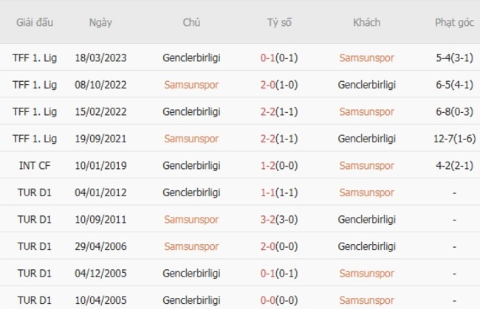Click the Giải đấu column header
This screenshot has width=480, height=309.
coord(35,22)
